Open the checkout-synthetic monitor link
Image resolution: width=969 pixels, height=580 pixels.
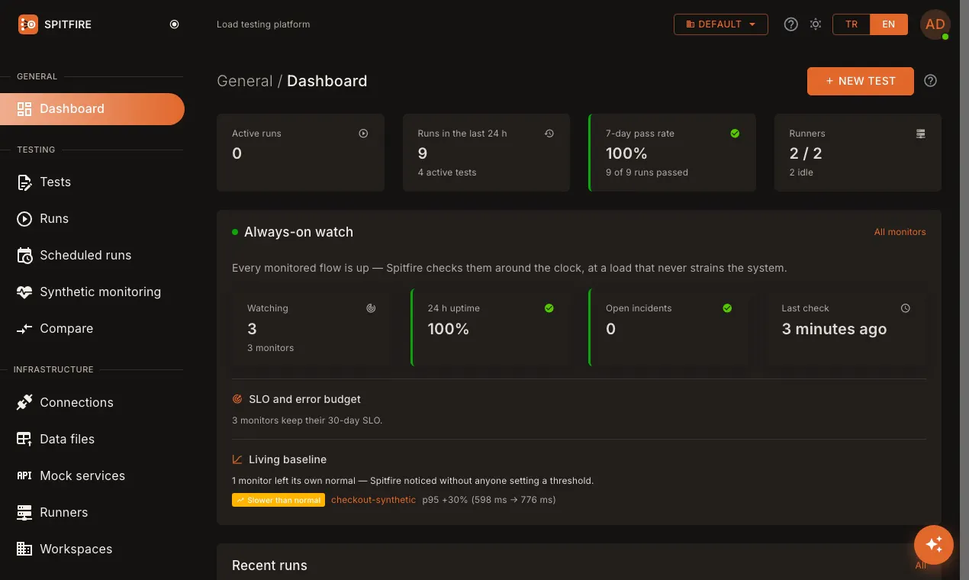(x=374, y=500)
